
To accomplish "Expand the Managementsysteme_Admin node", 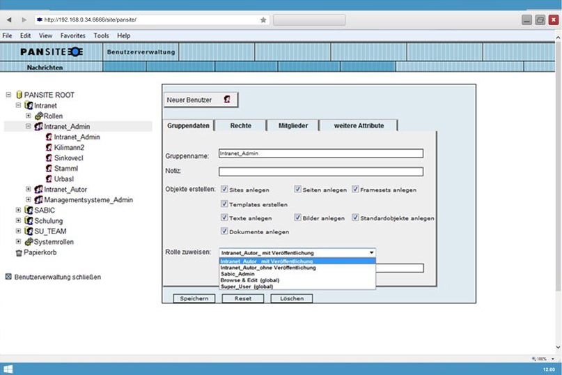I will 29,199.
